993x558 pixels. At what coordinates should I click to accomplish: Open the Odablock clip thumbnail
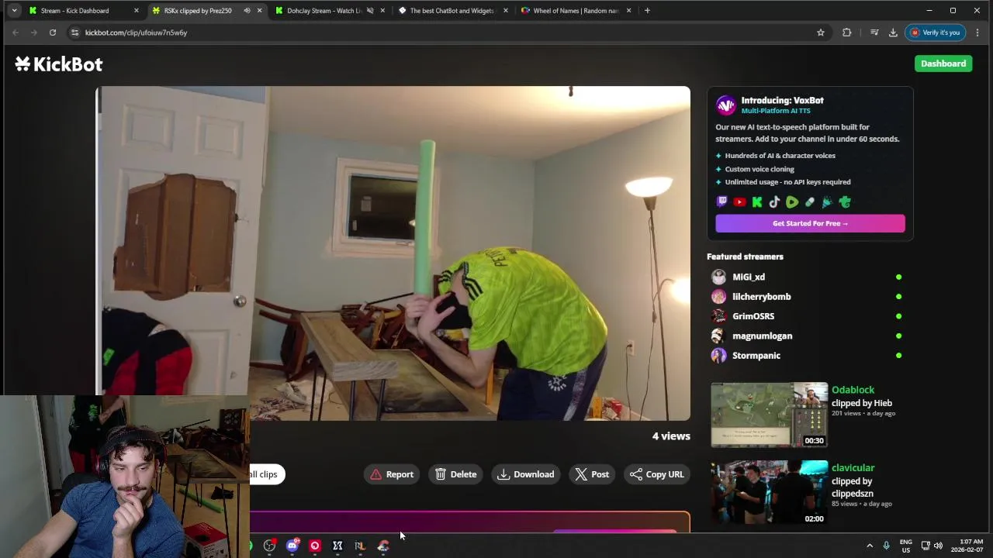tap(770, 415)
